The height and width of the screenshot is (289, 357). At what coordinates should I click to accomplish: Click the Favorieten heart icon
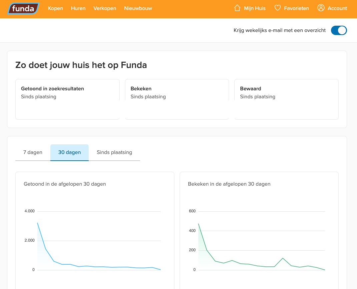click(278, 8)
